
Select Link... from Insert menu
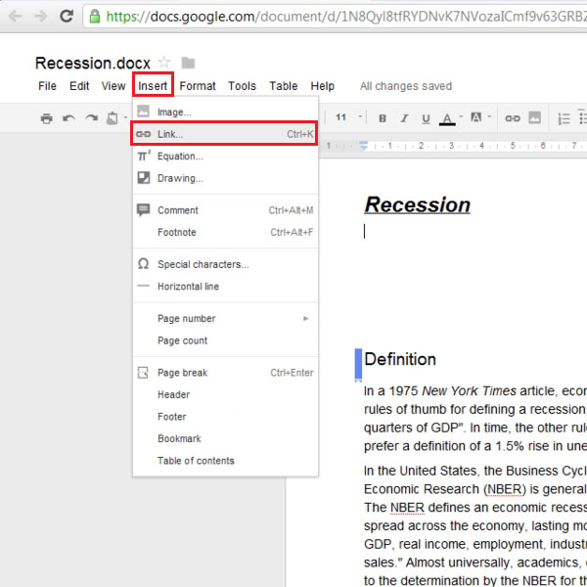225,134
